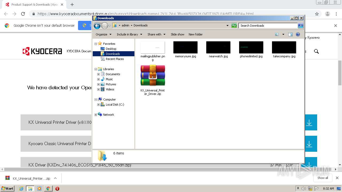
Task: Expand the Pictures library node
Action: (x=98, y=84)
